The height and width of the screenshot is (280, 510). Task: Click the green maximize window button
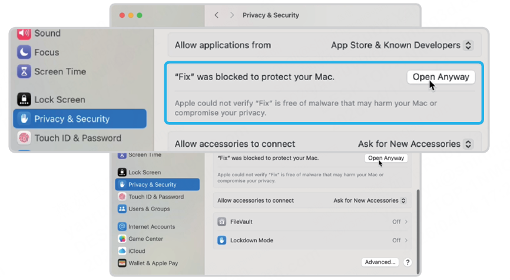pyautogui.click(x=140, y=15)
